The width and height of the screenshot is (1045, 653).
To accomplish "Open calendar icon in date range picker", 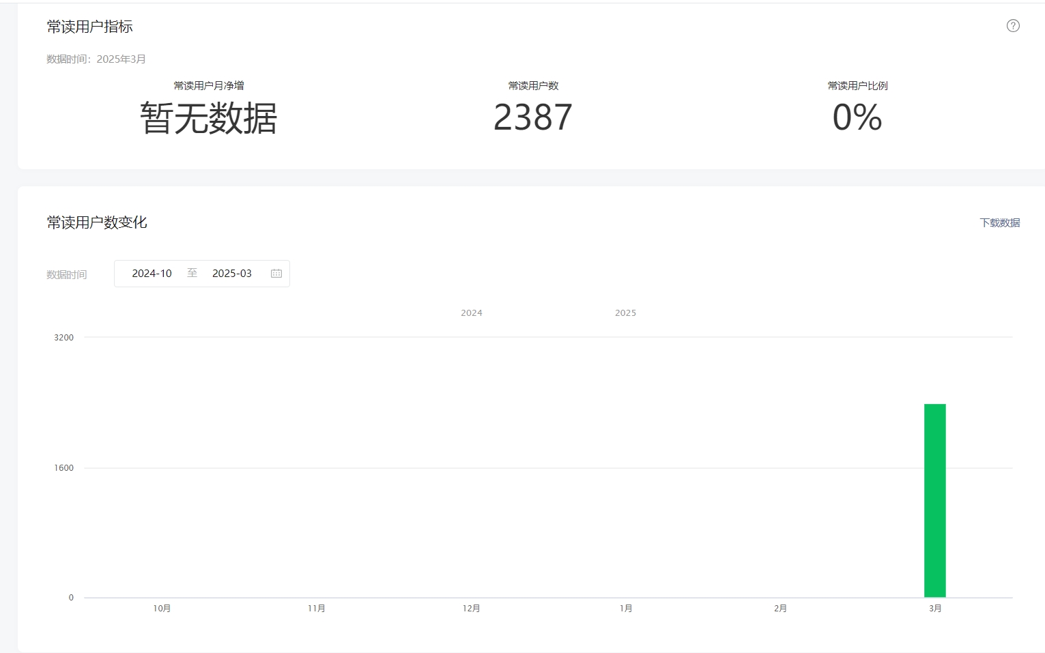I will (x=276, y=274).
